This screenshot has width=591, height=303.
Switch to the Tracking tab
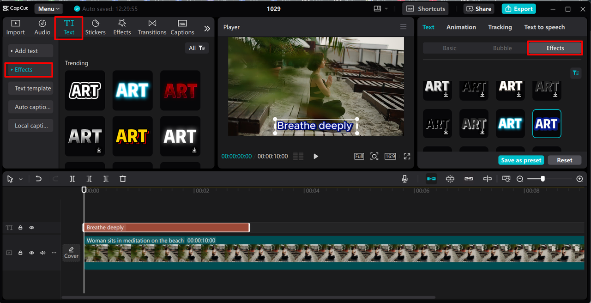[500, 27]
